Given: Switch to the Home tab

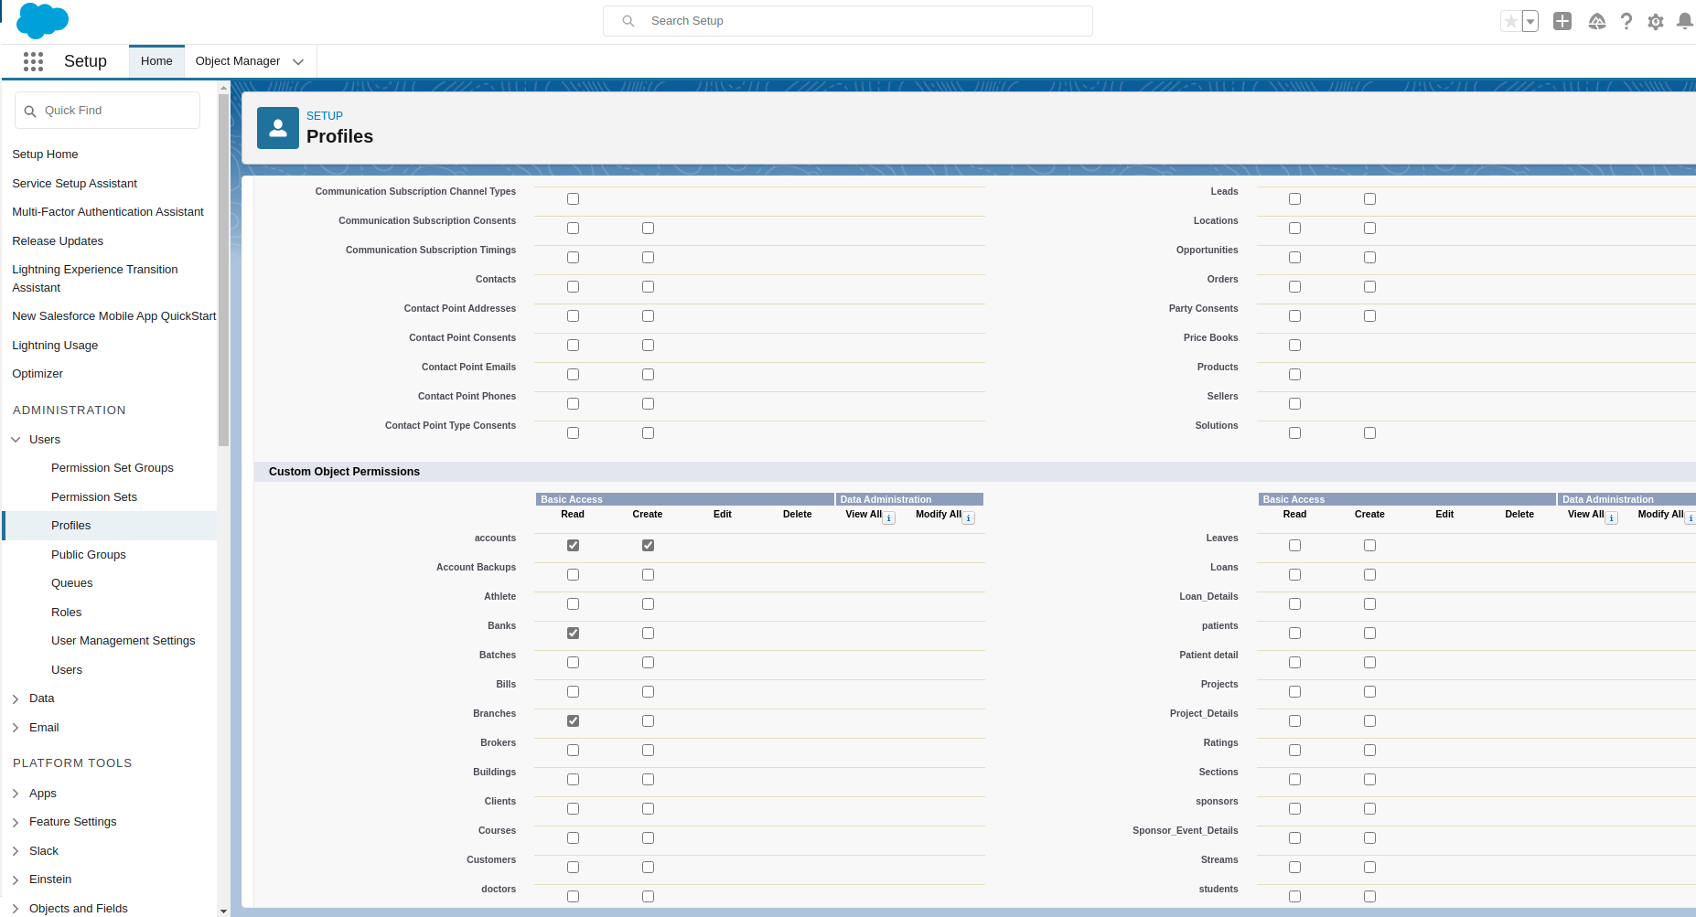Looking at the screenshot, I should coord(156,61).
